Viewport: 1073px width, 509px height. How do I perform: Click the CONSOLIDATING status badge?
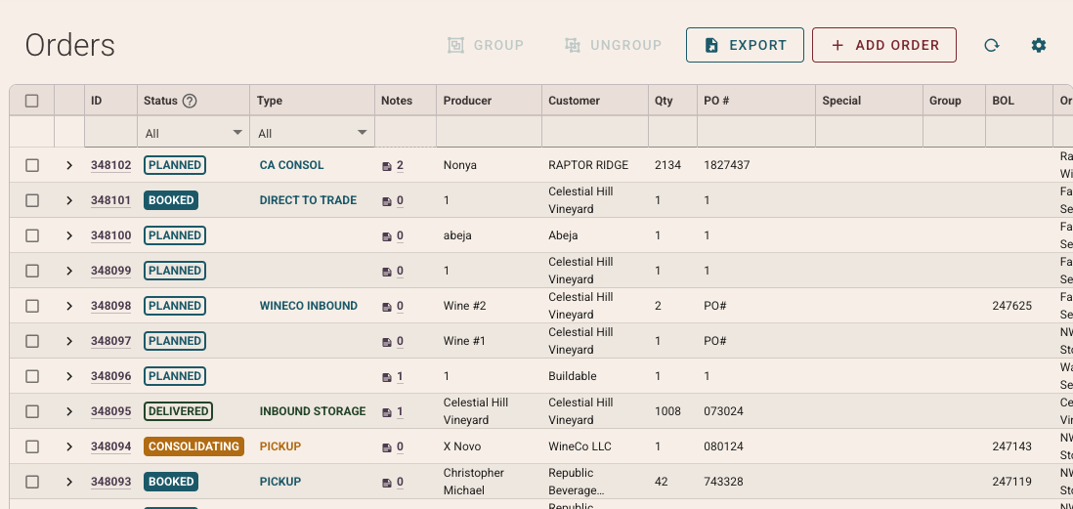point(193,446)
